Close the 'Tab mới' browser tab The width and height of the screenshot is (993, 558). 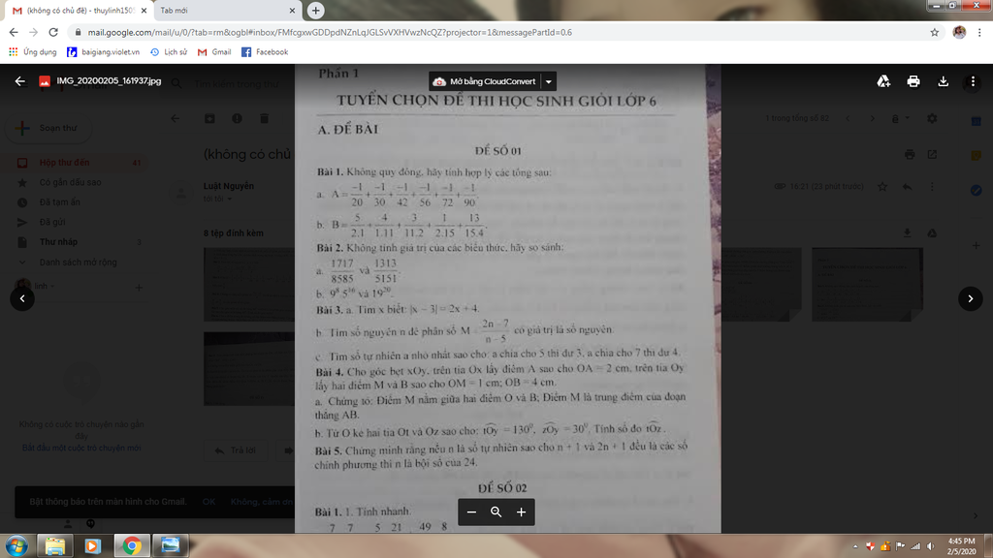point(292,11)
